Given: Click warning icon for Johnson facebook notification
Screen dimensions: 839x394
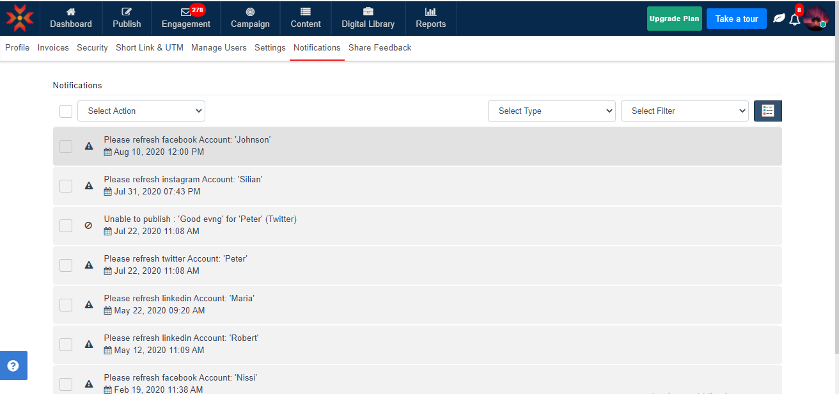Looking at the screenshot, I should tap(89, 146).
